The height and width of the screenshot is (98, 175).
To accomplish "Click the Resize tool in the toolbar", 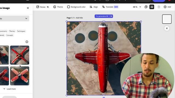I will pos(43,7).
